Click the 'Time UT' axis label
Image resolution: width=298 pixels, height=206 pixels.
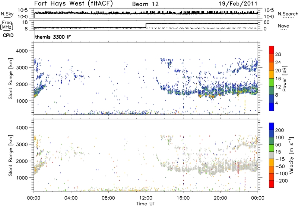click(x=146, y=204)
